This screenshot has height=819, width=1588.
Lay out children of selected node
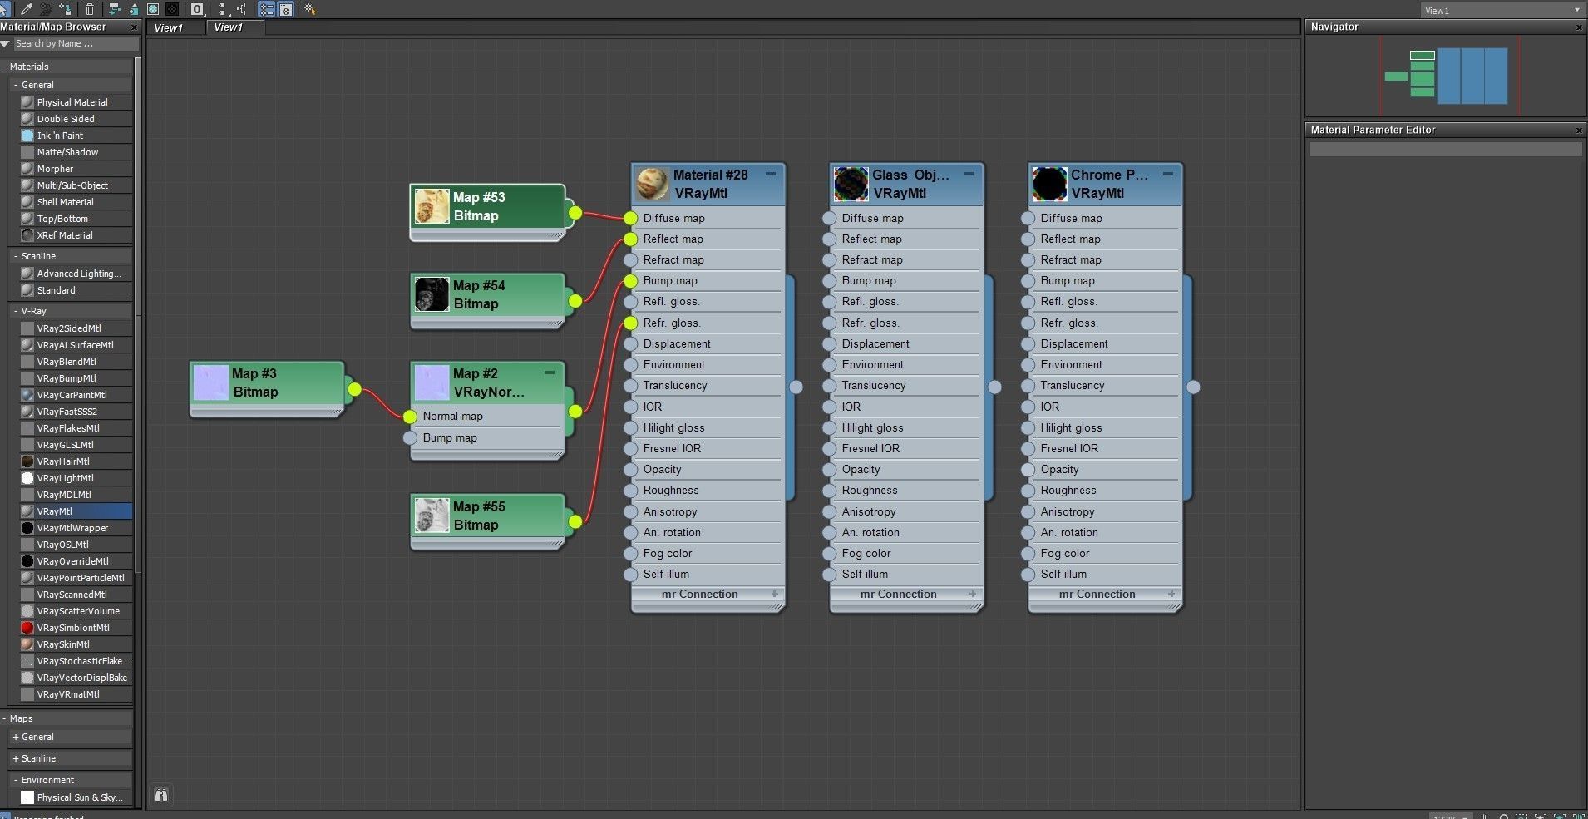[x=242, y=9]
